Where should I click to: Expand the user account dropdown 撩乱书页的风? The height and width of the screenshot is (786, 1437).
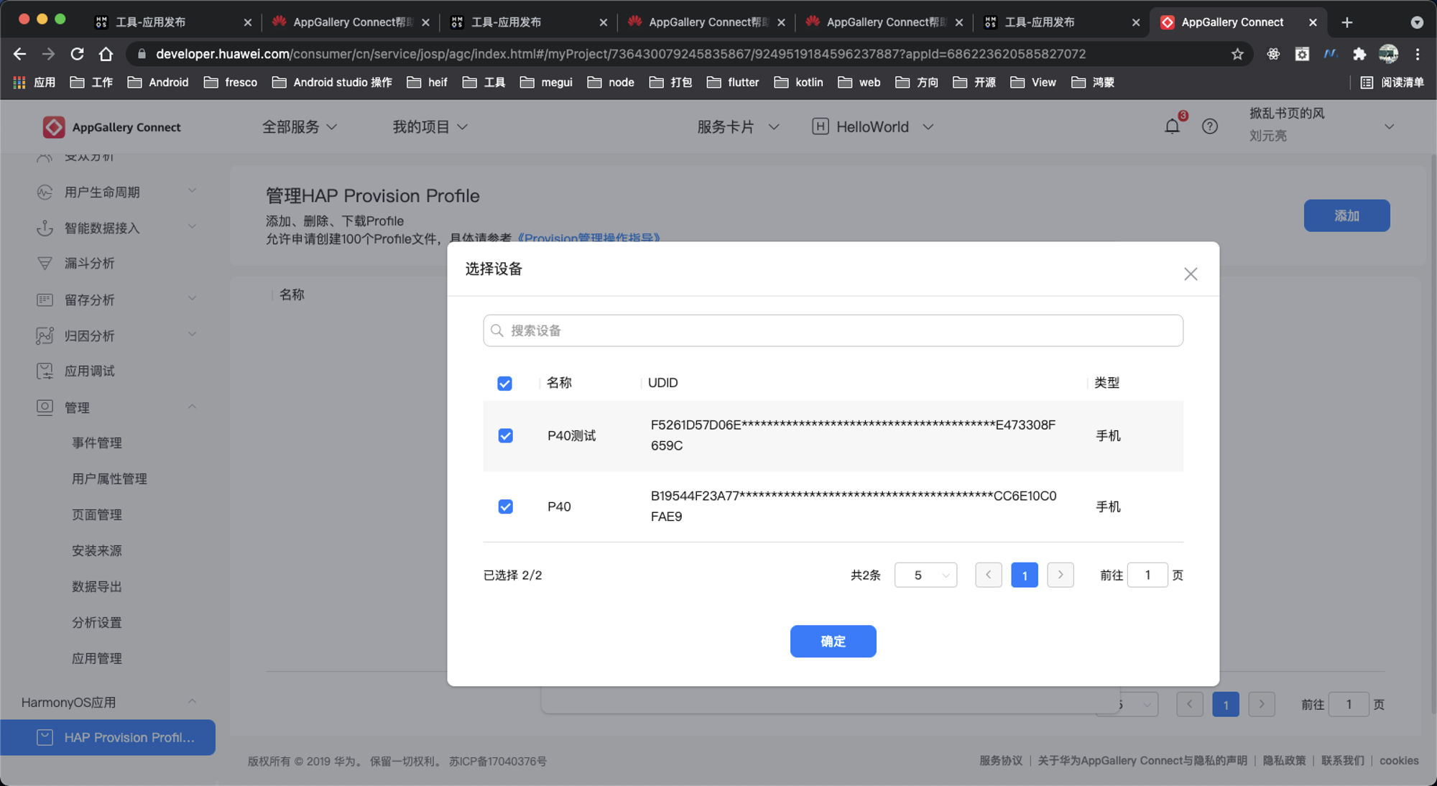pos(1389,126)
